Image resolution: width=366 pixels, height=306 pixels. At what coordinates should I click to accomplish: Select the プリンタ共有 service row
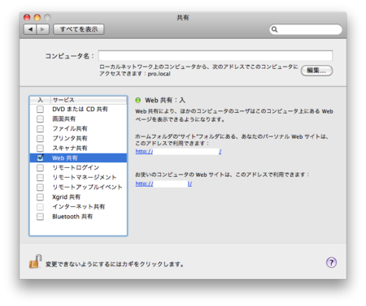(x=78, y=138)
